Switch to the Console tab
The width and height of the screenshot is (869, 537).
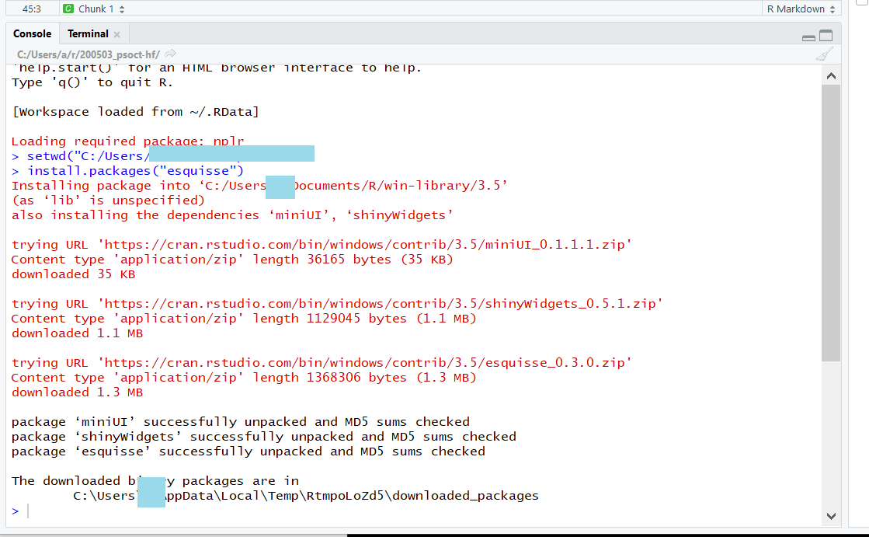tap(33, 33)
